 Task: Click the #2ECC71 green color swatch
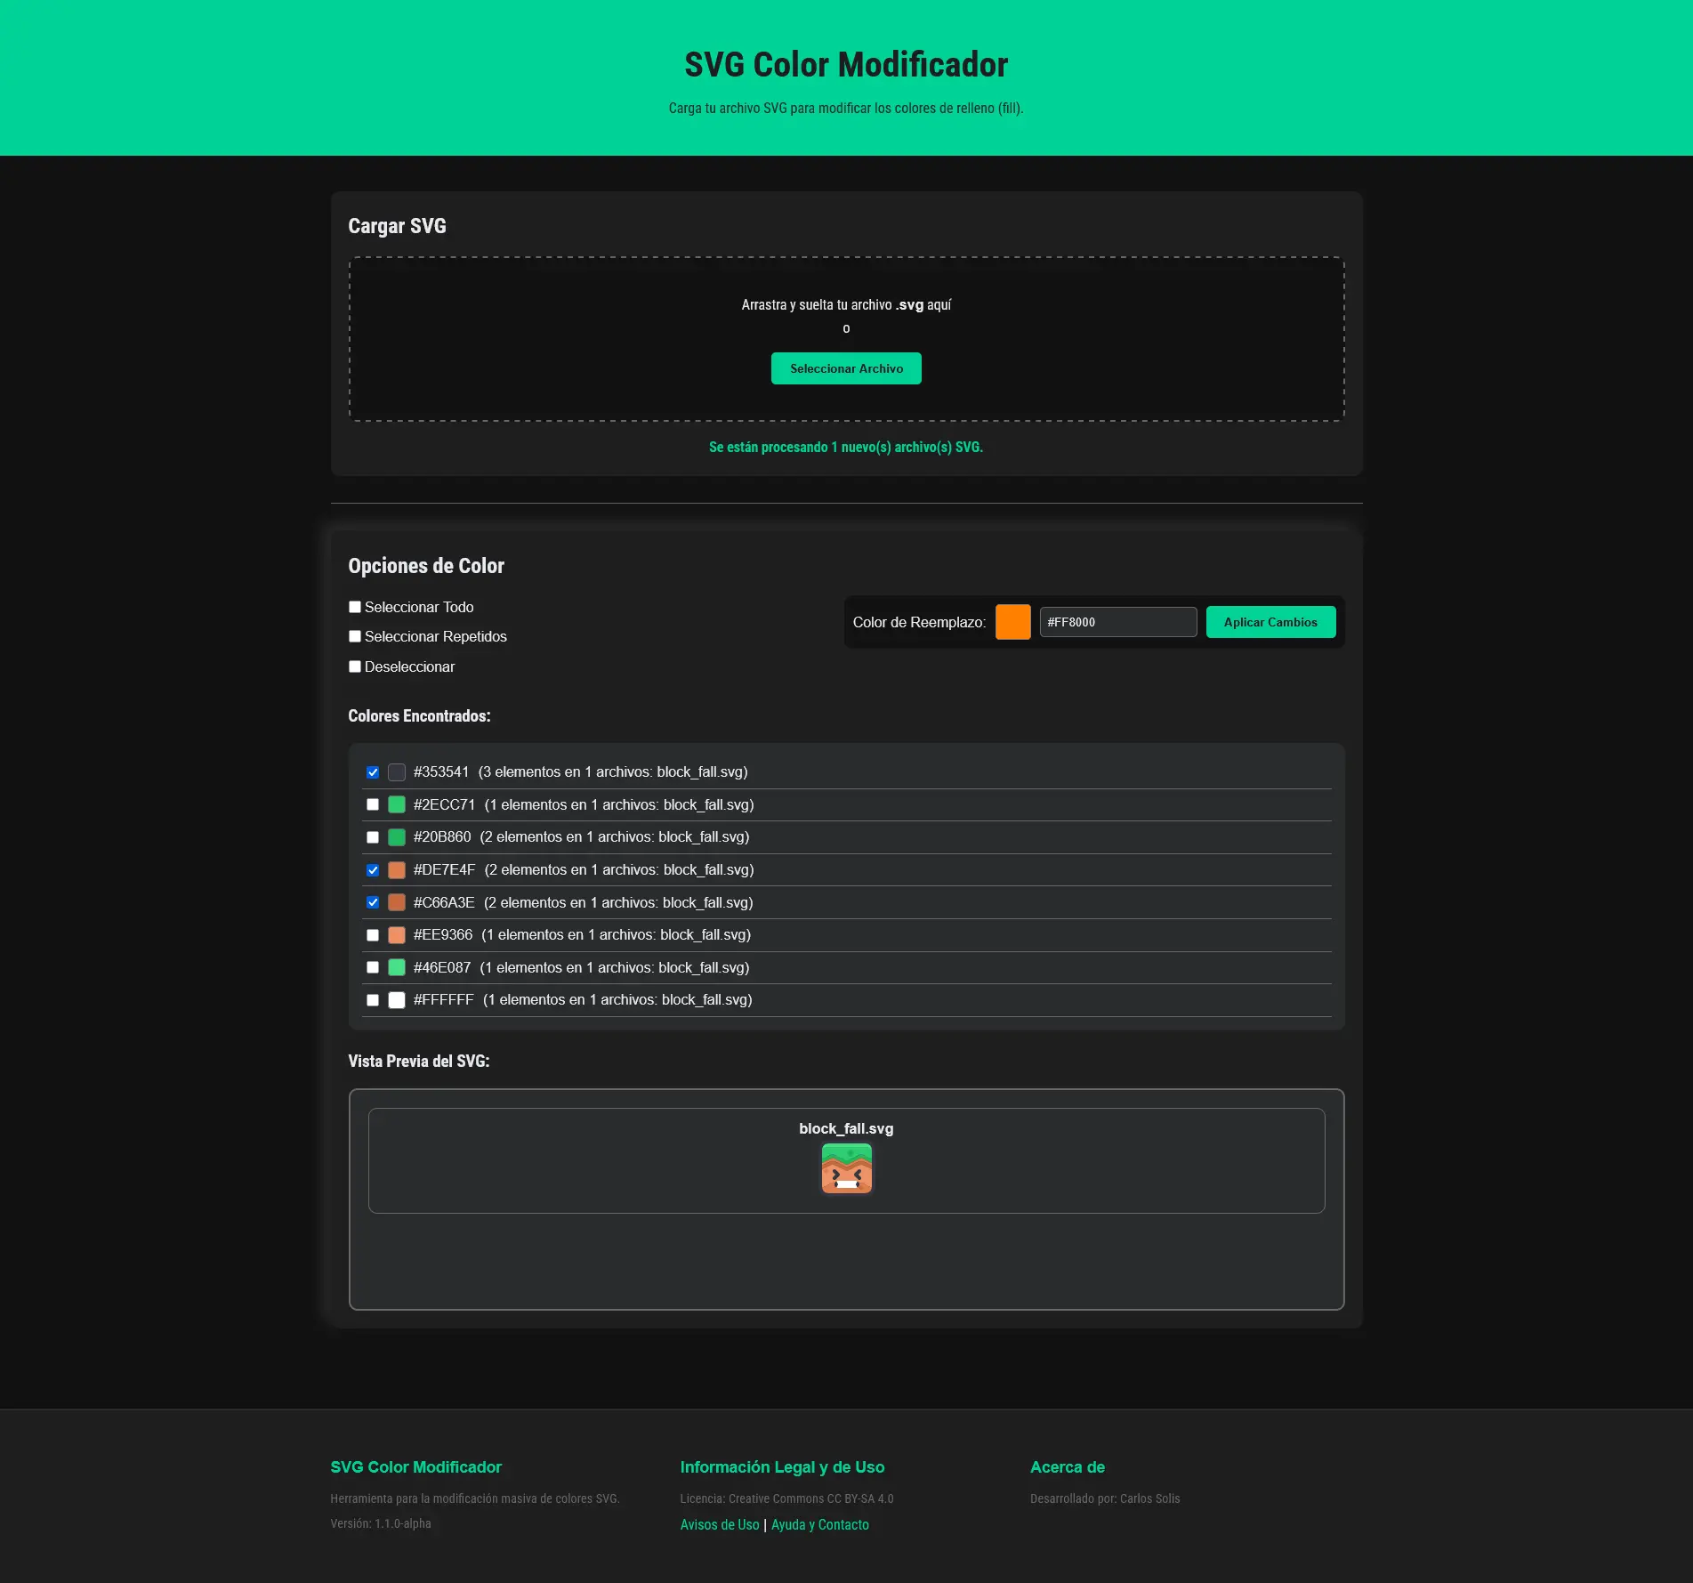coord(397,804)
